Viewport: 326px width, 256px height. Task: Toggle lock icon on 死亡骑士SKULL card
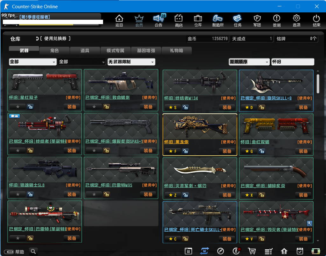click(x=185, y=239)
